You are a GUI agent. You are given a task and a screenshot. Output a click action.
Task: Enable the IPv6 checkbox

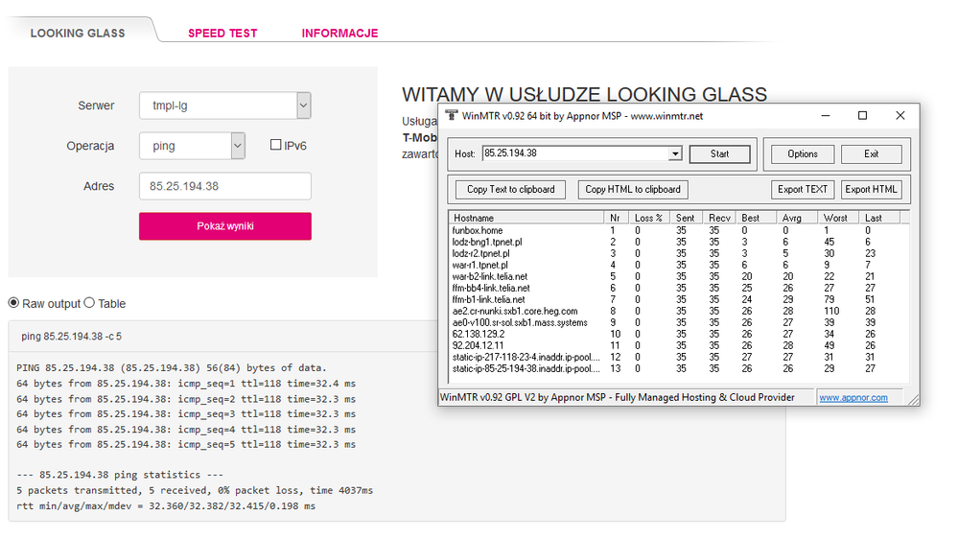pyautogui.click(x=276, y=146)
